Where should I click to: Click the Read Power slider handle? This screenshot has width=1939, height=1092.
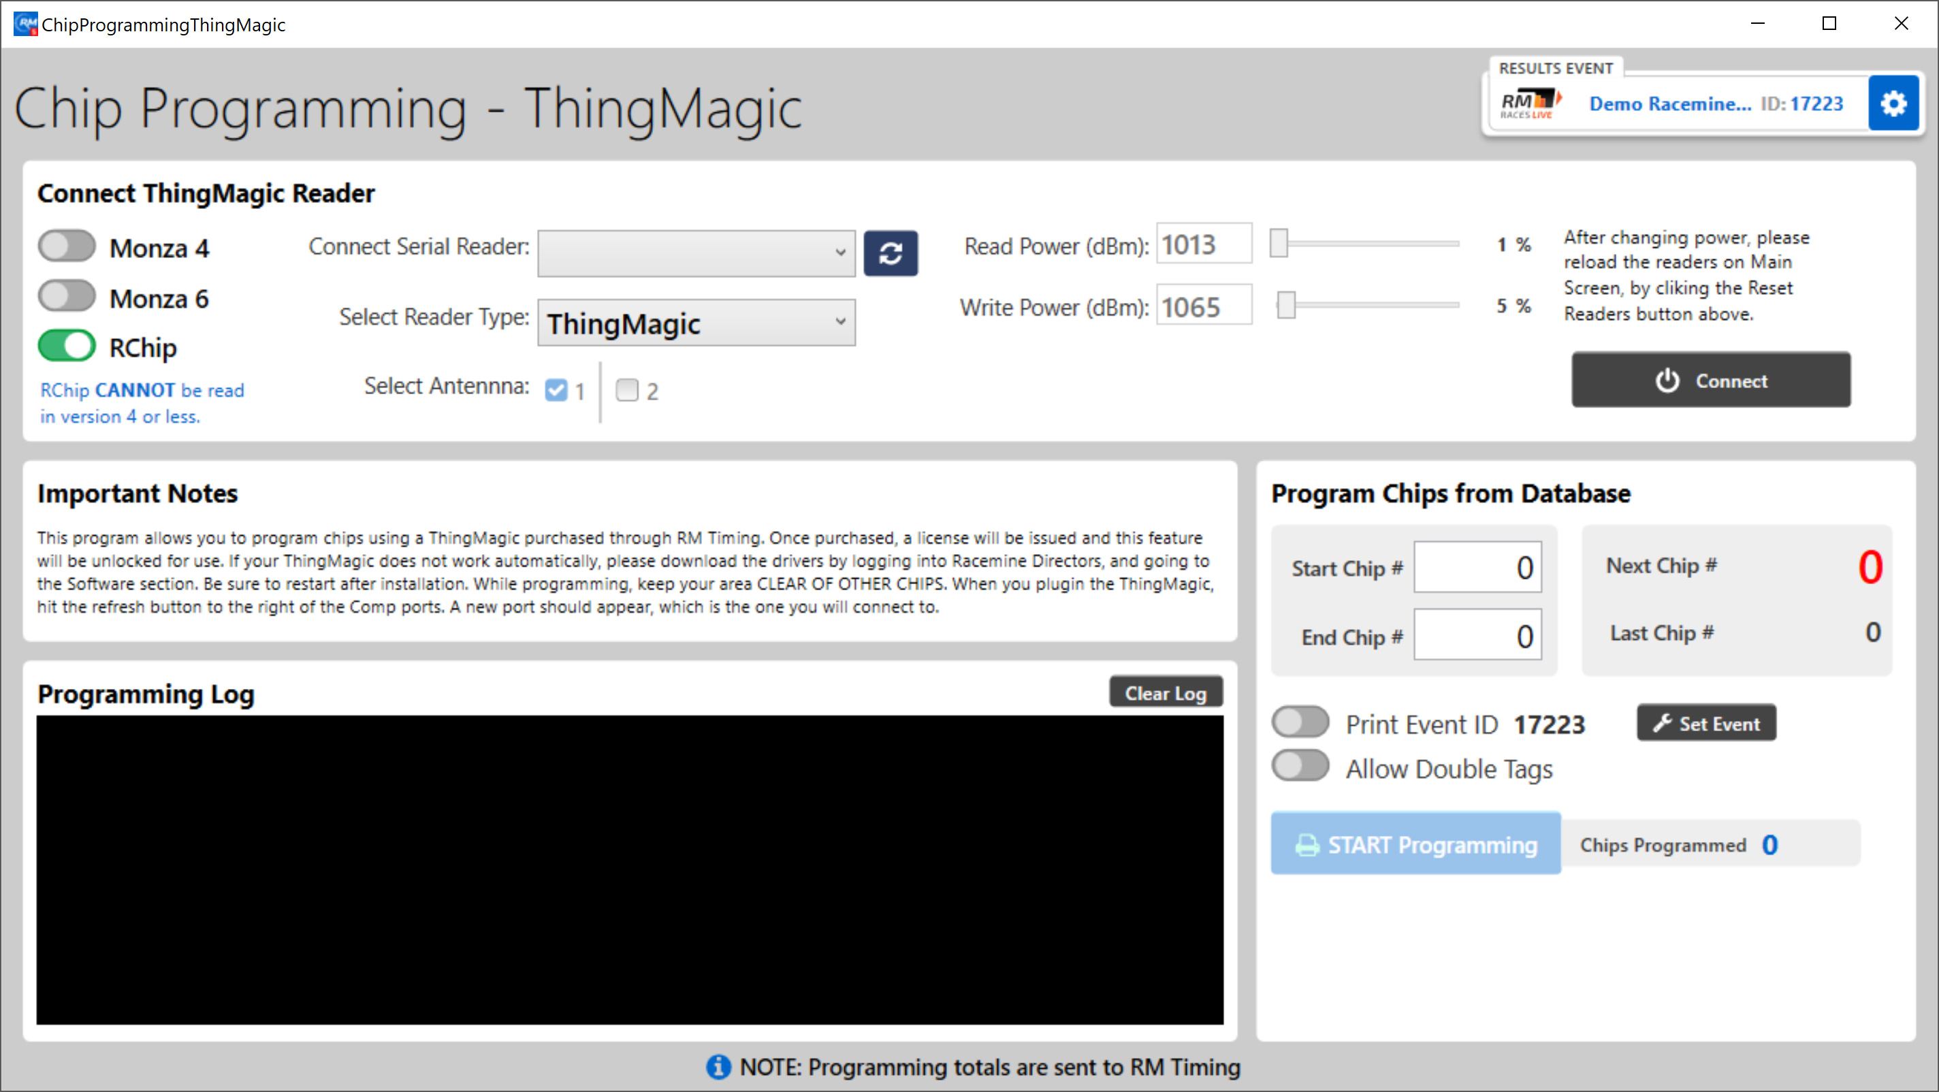(x=1278, y=244)
